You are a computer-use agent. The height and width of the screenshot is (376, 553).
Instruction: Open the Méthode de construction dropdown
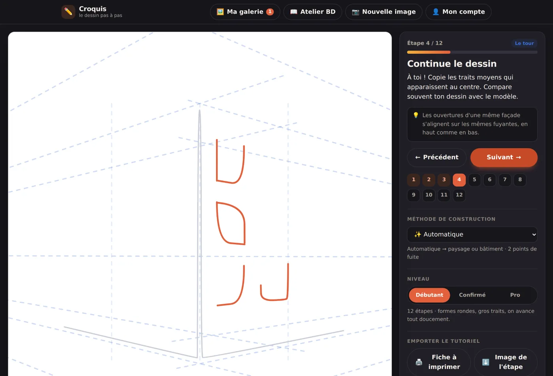(472, 235)
